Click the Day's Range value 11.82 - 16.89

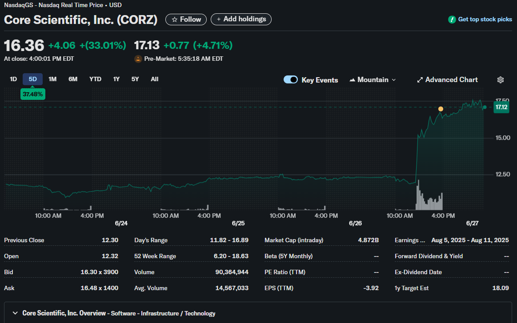coord(229,240)
